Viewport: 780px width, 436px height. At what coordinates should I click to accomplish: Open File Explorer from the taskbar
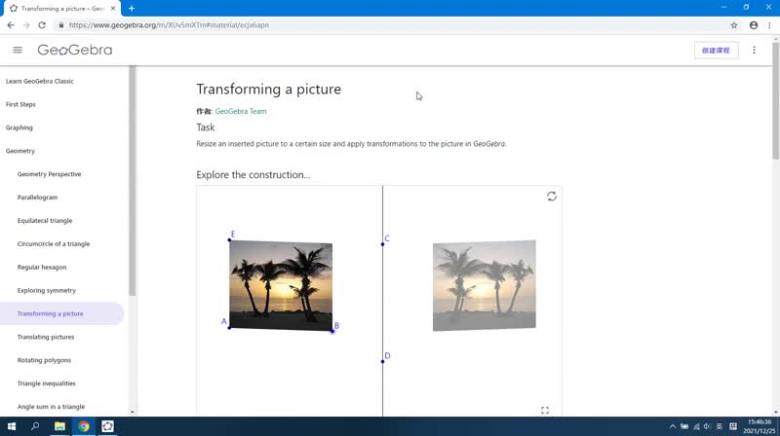coord(59,426)
